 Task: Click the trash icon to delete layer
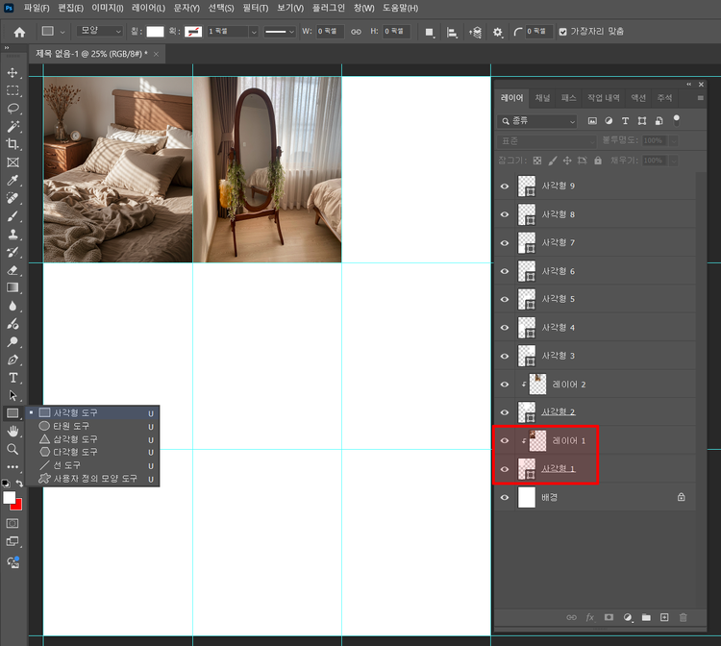coord(684,617)
